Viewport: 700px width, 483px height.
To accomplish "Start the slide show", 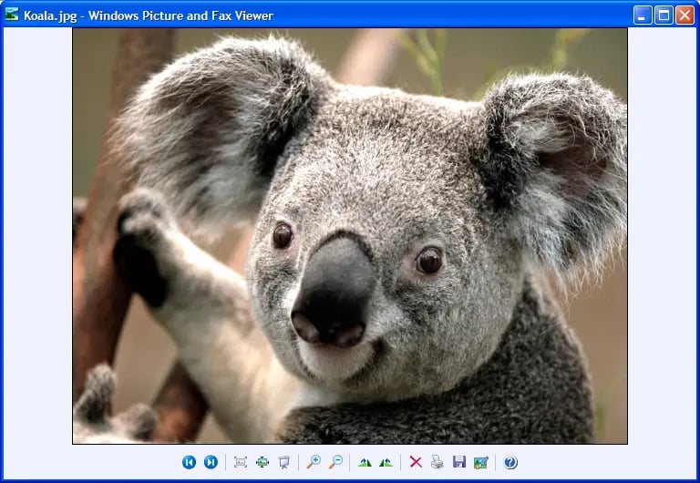I will tap(284, 462).
